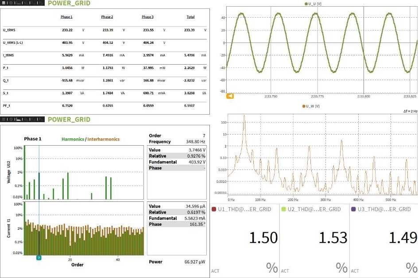The height and width of the screenshot is (278, 418).
Task: Open the Phase 1 selector in harmonics panel
Action: pos(33,139)
